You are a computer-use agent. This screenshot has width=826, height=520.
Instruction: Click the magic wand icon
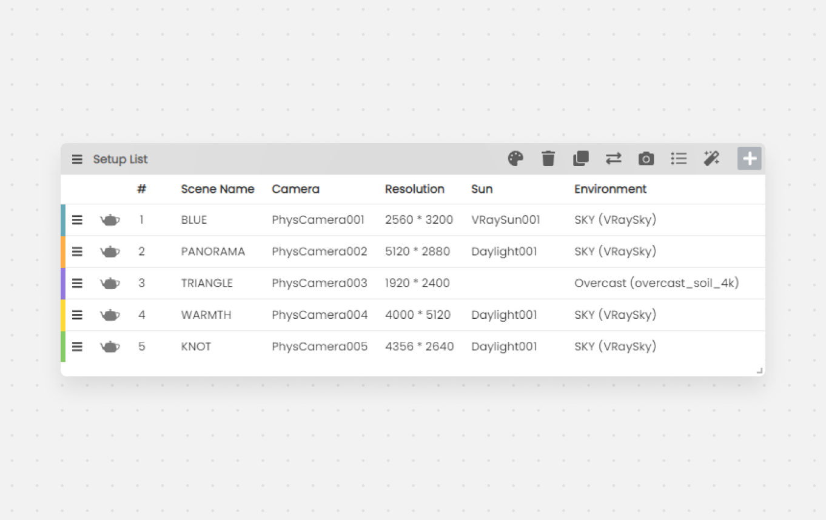(711, 159)
